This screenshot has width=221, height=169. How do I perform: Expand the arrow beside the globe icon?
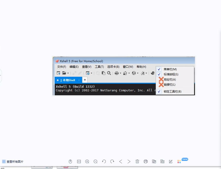138,73
